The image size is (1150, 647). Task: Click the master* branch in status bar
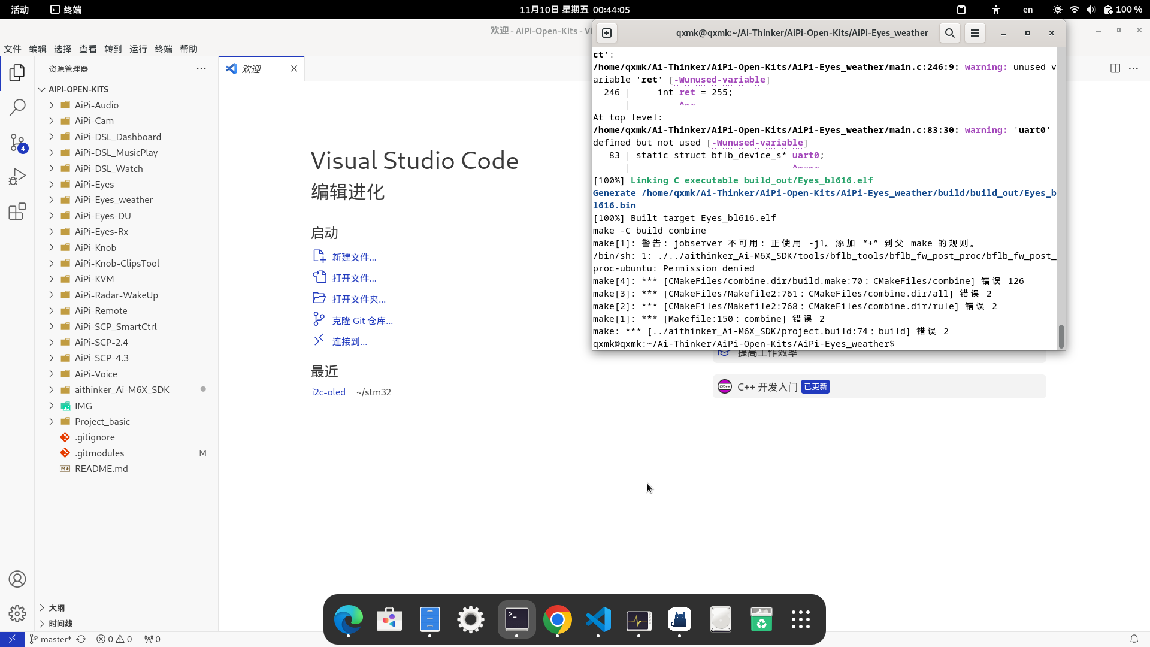[50, 639]
